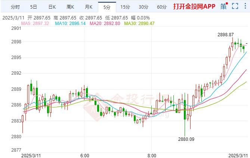250x158 pixels.
Task: Click the 开 2897.65 open value
Action: 39,18
